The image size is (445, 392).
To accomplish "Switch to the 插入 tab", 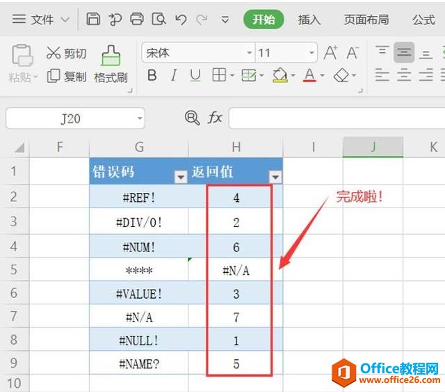I will pos(309,19).
